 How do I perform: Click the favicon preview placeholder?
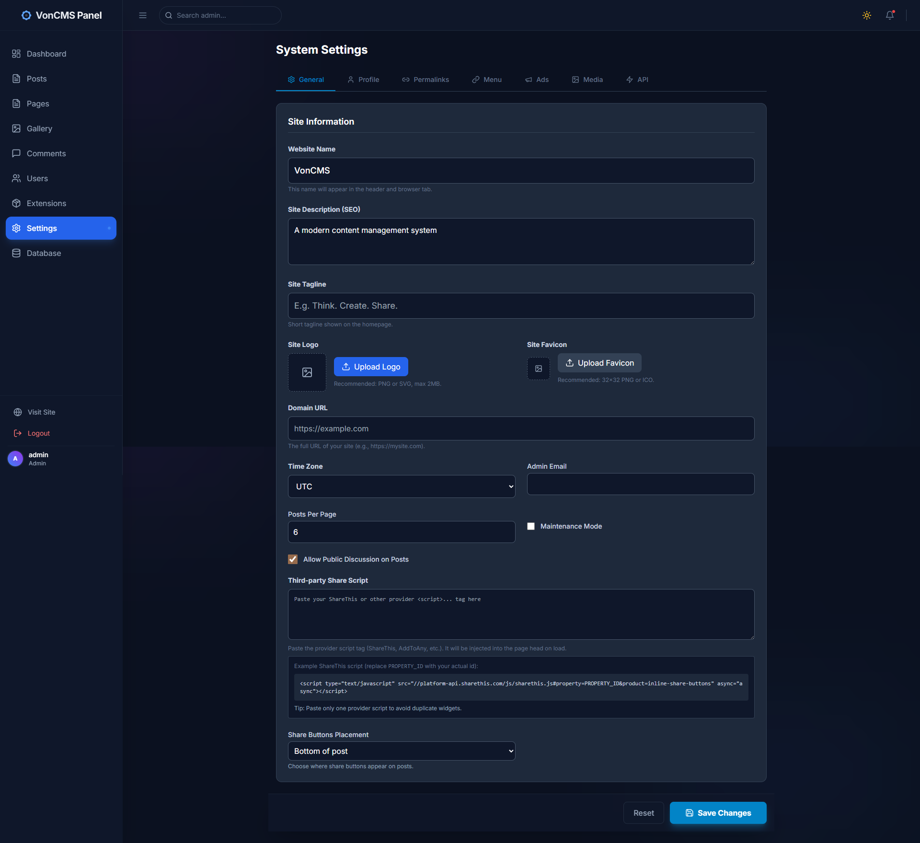[x=539, y=369]
